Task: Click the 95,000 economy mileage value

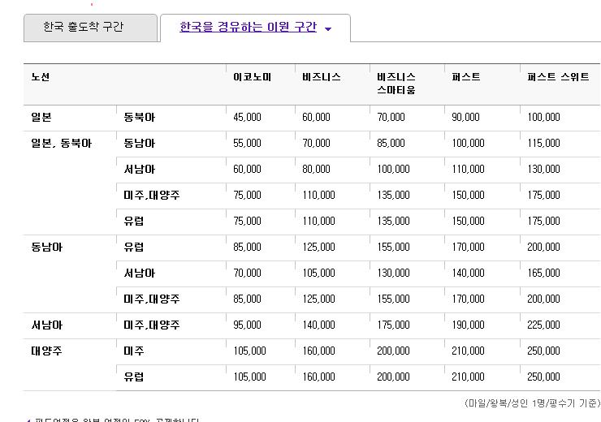Action: point(247,325)
